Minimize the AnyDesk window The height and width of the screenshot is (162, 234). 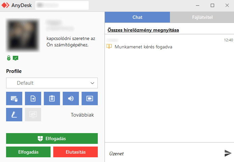tap(198, 5)
